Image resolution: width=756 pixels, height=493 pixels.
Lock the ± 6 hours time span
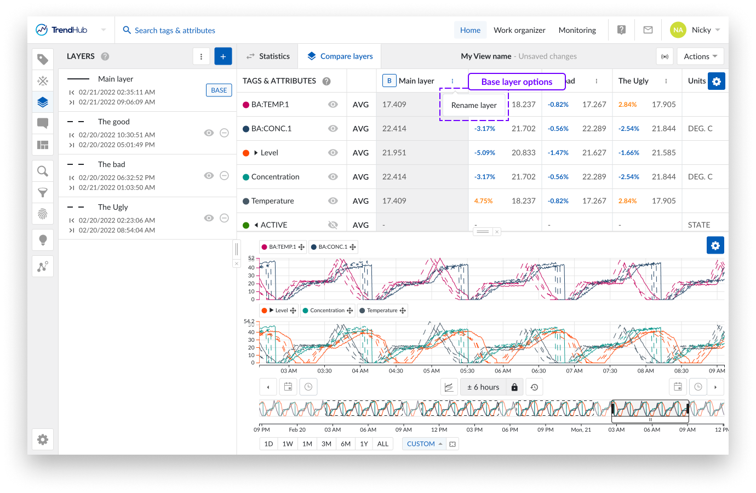(x=514, y=387)
